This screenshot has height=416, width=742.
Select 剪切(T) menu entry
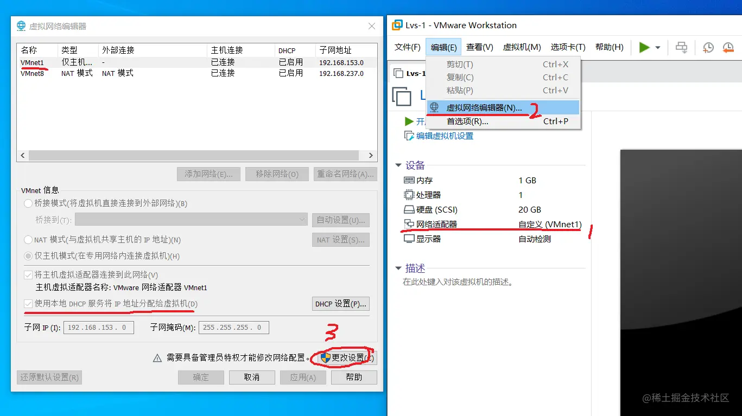tap(503, 65)
